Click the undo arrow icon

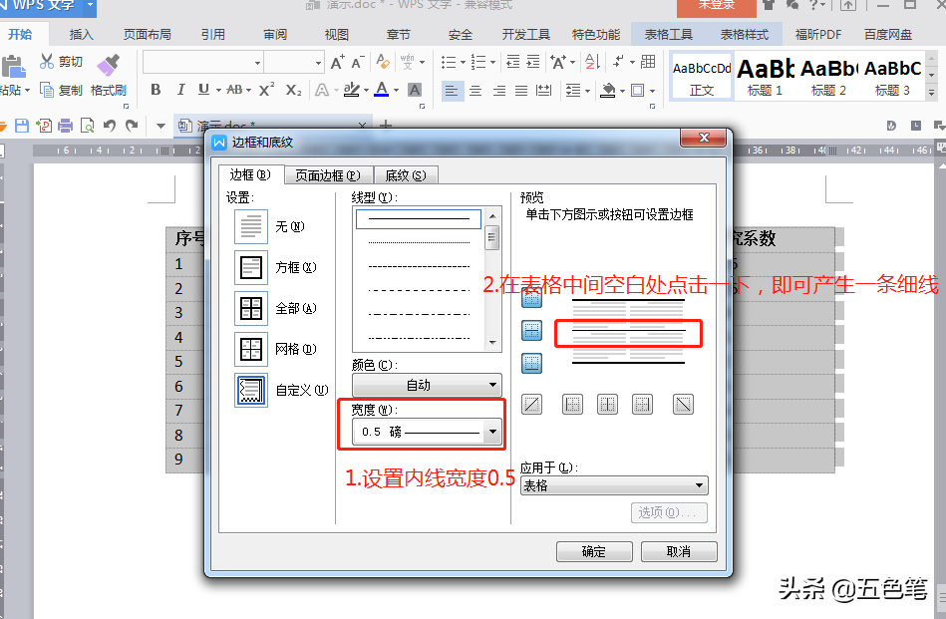110,126
